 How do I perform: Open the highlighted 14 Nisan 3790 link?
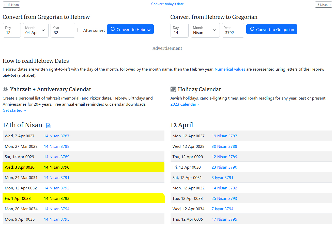point(57,167)
